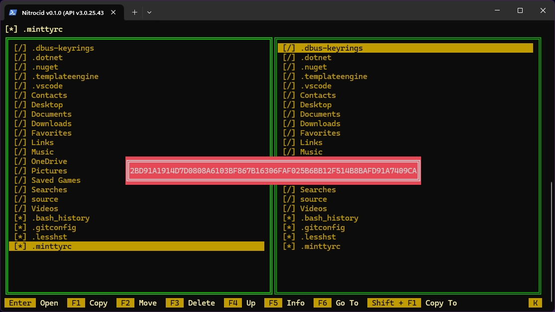Screen dimensions: 555x312
Task: Click the F5 Info key label
Action: point(287,303)
